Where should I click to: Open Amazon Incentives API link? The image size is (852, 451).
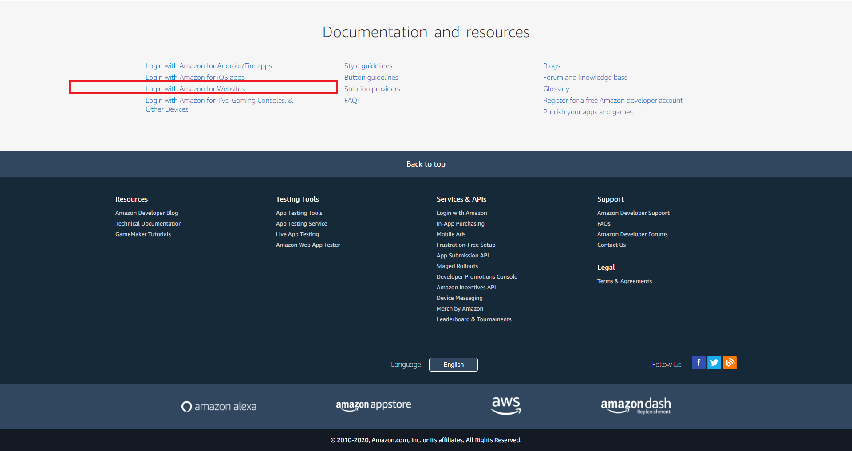[x=466, y=287]
